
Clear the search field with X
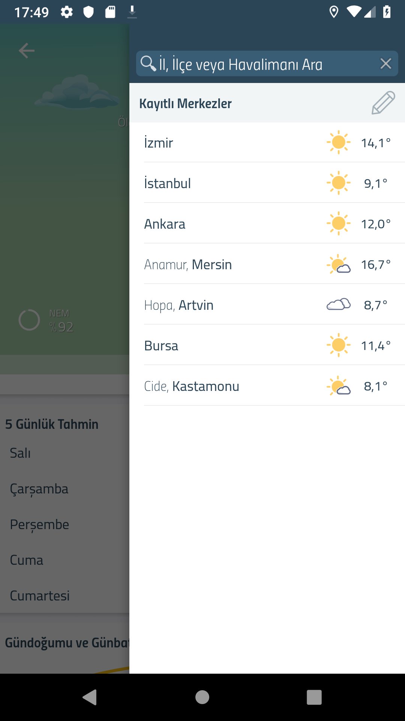[385, 64]
